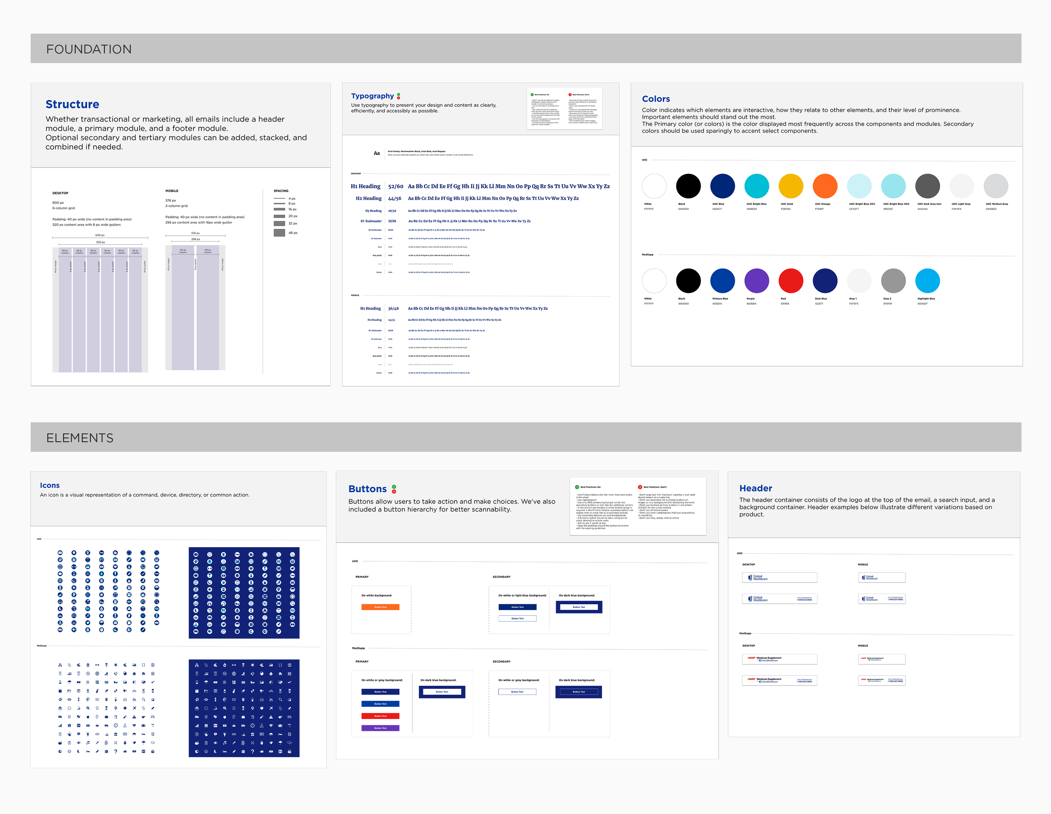Select the wheelchair icon in UHC light icon grid
Viewport: 1051px width, 814px height.
(x=74, y=623)
